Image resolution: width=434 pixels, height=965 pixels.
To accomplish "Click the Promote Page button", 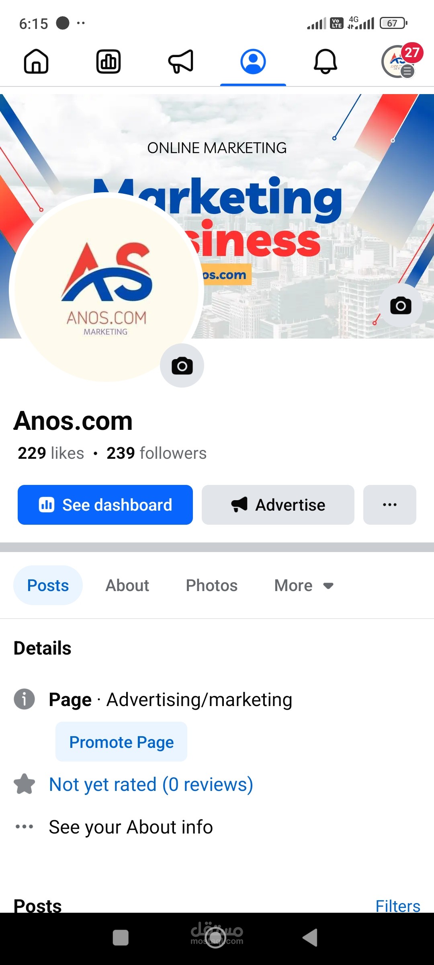I will point(121,742).
